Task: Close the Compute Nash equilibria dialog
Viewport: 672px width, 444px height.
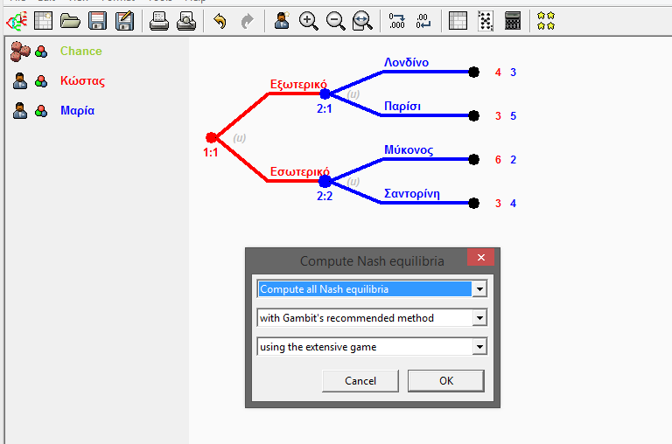Action: coord(481,257)
